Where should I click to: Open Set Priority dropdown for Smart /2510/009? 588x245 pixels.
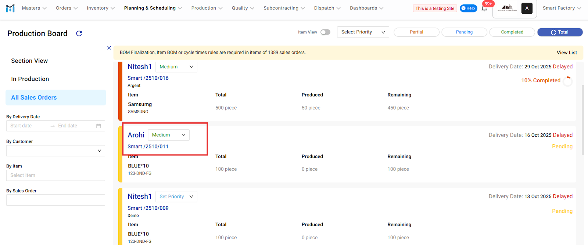(x=176, y=197)
